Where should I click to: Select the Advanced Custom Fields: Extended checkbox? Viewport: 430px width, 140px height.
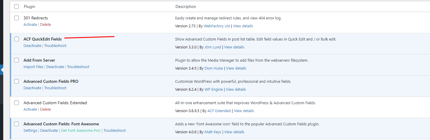(16, 103)
